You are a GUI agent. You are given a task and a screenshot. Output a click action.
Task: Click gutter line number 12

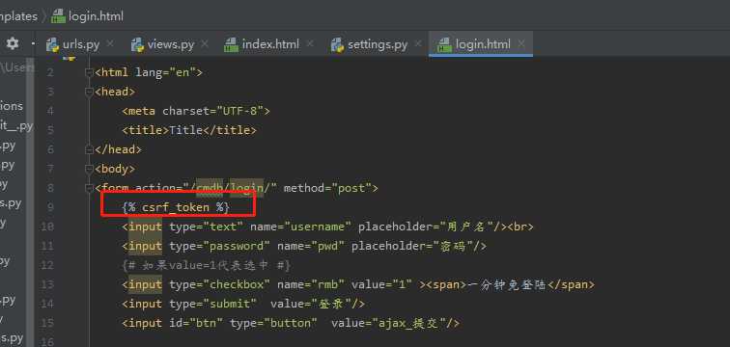tap(47, 265)
